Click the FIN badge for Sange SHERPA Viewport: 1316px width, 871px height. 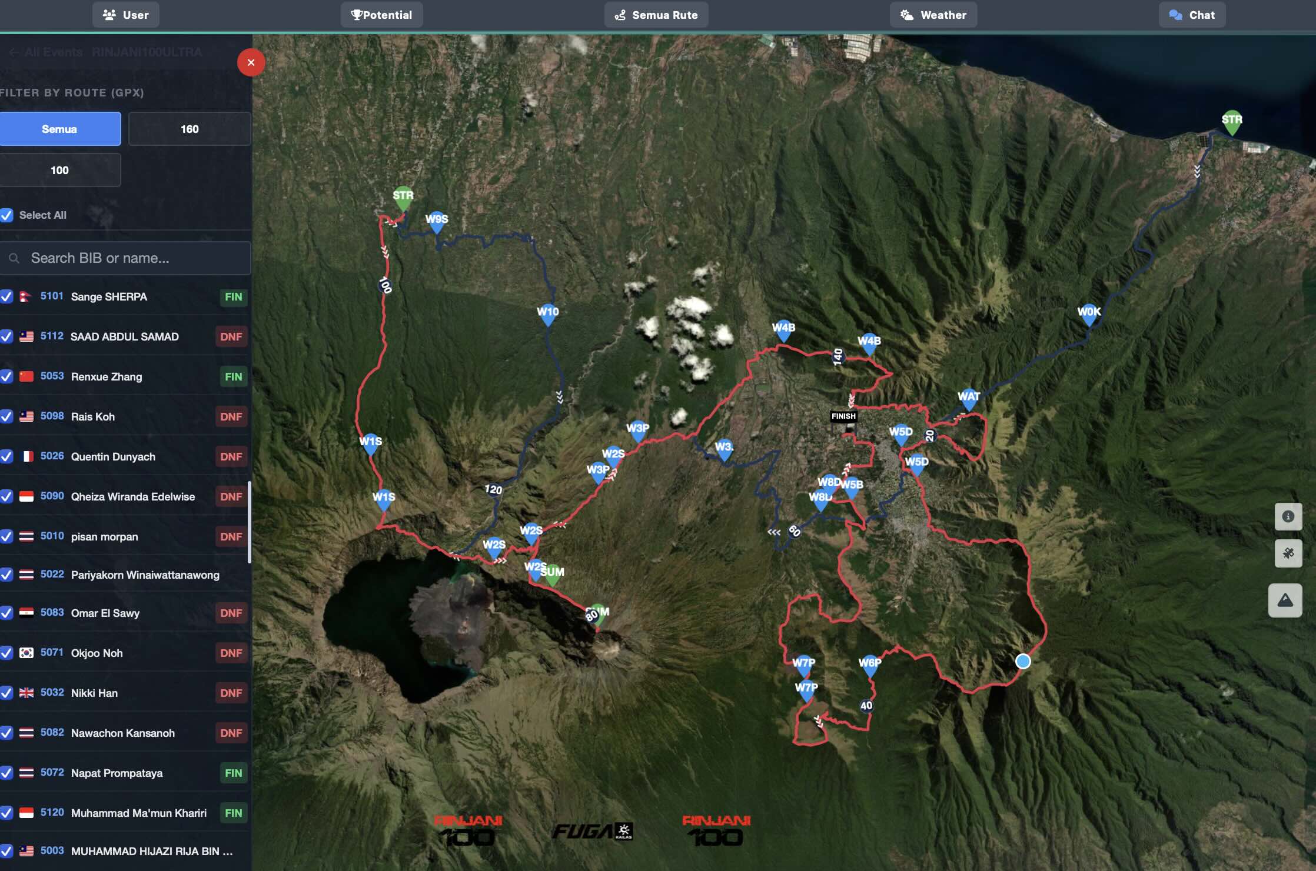[233, 297]
